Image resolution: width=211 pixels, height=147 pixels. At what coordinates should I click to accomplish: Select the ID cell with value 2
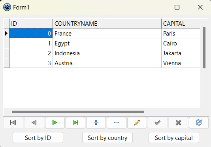tap(31, 53)
